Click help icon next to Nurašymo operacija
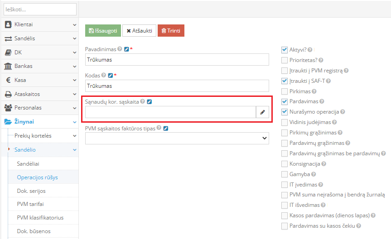The width and height of the screenshot is (391, 239). pos(343,112)
